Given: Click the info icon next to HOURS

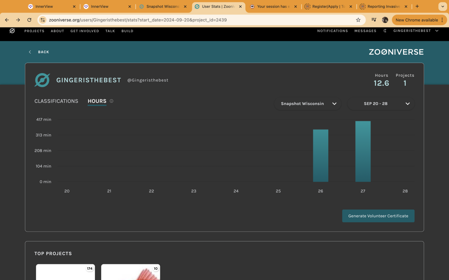Looking at the screenshot, I should (112, 101).
